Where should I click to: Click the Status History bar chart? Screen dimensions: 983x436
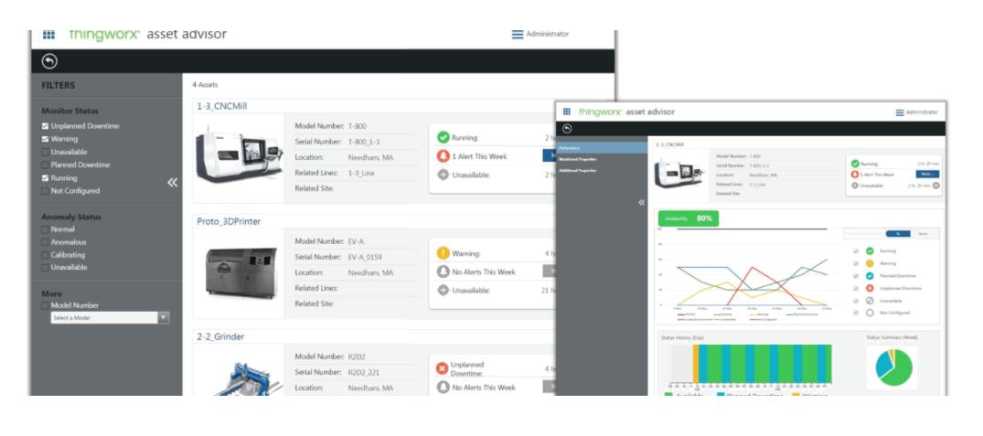tap(751, 364)
